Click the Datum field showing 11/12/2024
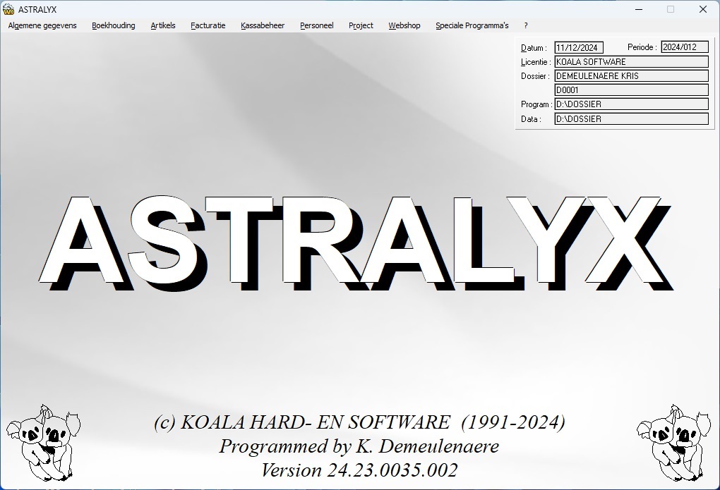This screenshot has width=720, height=490. click(579, 48)
